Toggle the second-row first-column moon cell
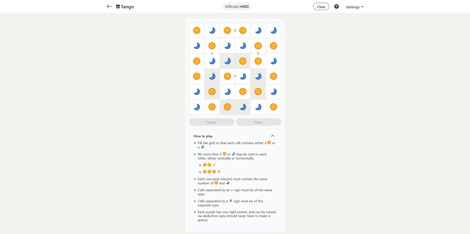 pos(197,46)
